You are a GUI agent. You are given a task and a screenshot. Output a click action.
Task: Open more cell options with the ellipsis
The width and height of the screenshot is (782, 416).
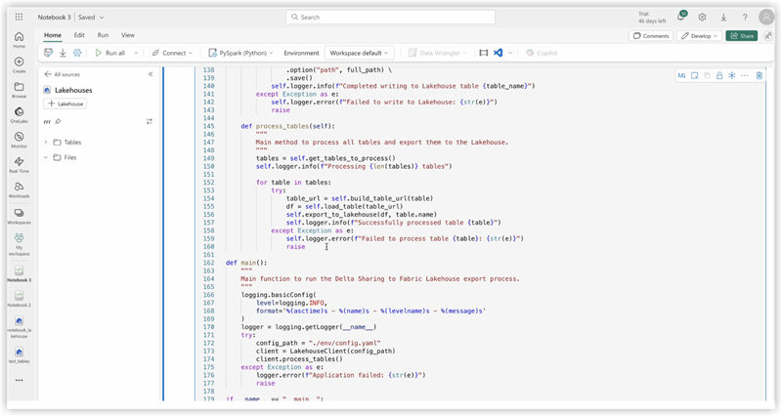click(745, 76)
